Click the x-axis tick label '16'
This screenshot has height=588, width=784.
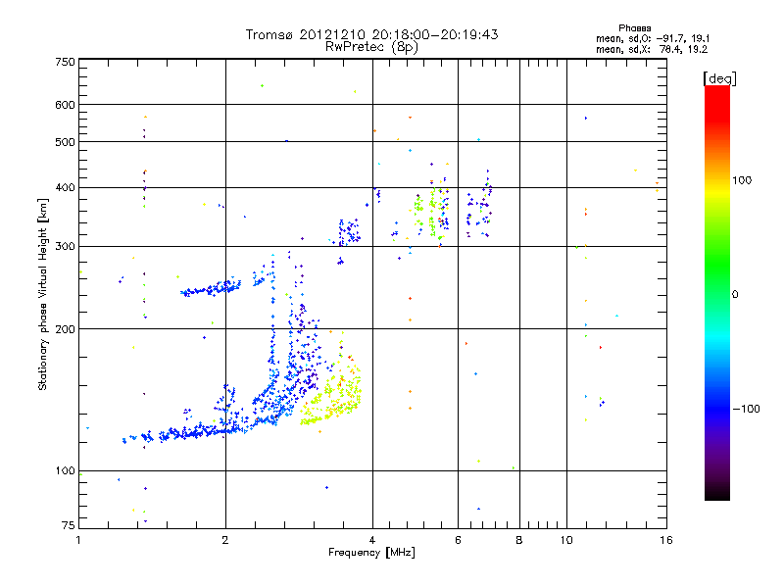(x=666, y=540)
